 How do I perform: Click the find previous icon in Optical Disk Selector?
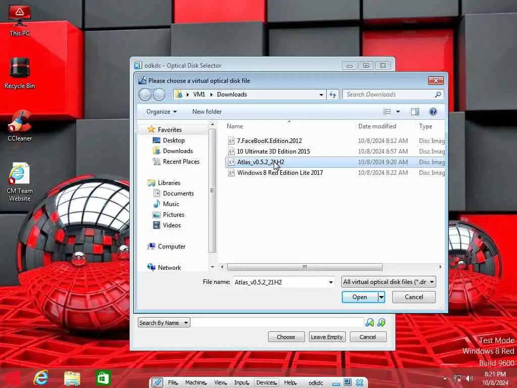tap(370, 322)
